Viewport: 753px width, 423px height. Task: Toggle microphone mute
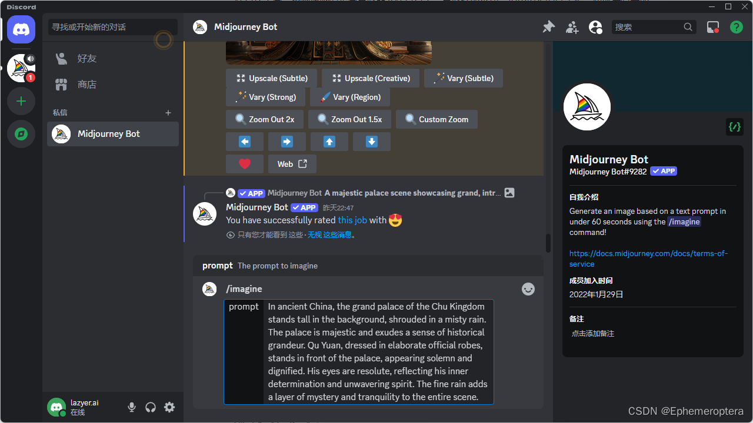(x=132, y=407)
